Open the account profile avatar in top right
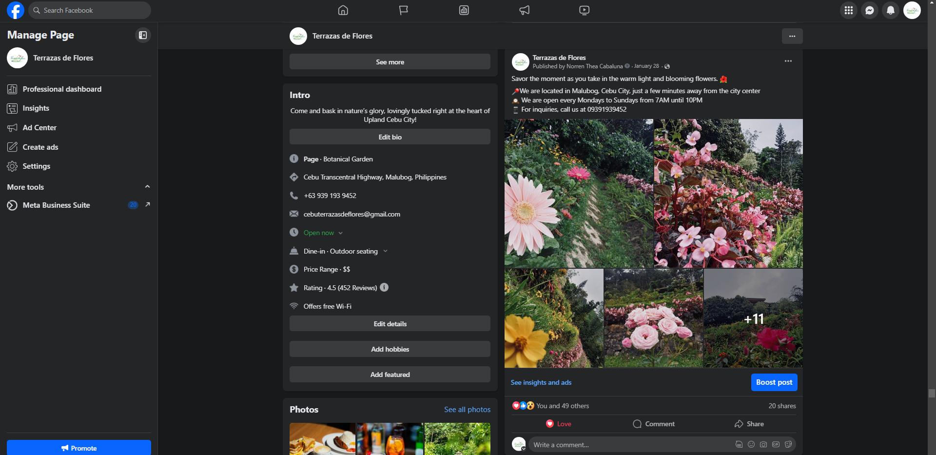 pos(912,10)
